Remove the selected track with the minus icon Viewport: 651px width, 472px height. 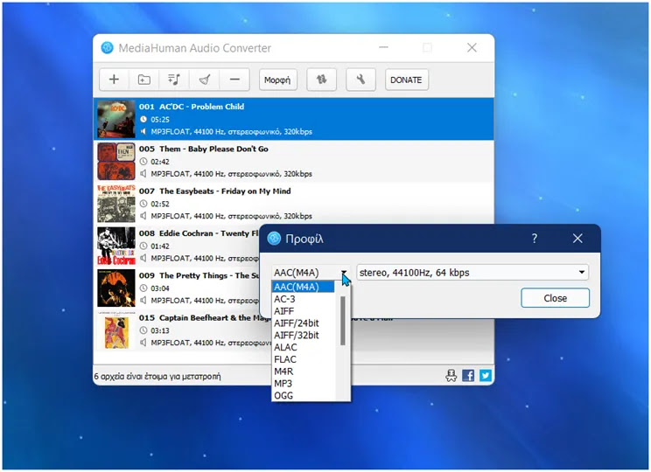234,80
